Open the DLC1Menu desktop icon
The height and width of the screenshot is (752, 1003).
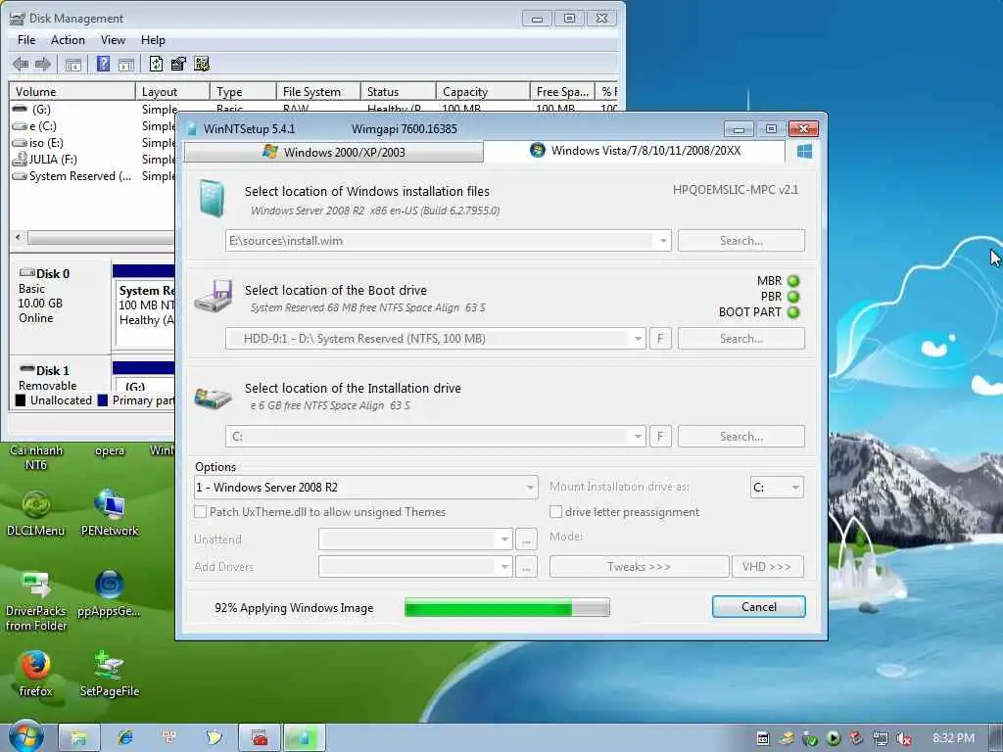[x=36, y=513]
